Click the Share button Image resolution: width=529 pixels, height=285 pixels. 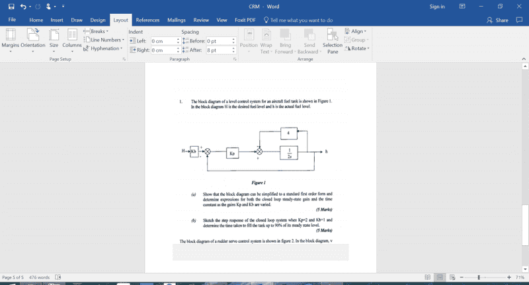pyautogui.click(x=497, y=20)
